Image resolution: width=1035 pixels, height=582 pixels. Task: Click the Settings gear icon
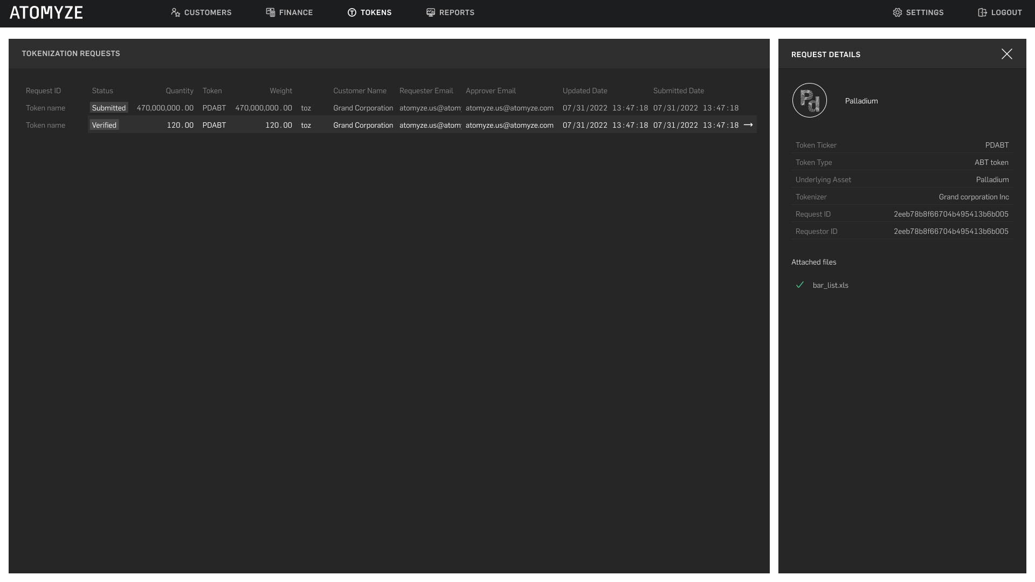point(898,12)
